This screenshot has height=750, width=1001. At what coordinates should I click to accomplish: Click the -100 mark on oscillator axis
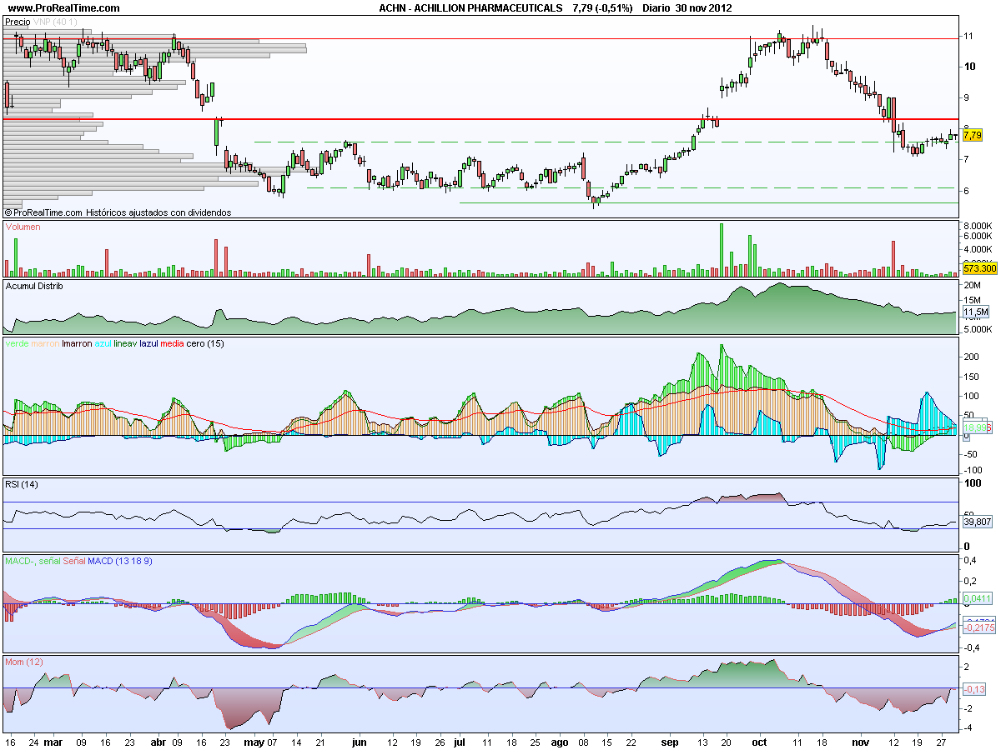click(x=973, y=470)
